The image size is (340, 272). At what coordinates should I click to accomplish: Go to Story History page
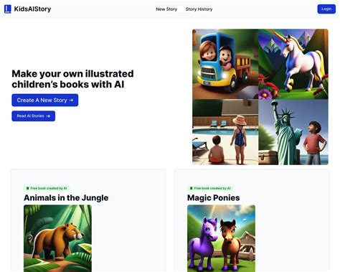click(x=199, y=9)
